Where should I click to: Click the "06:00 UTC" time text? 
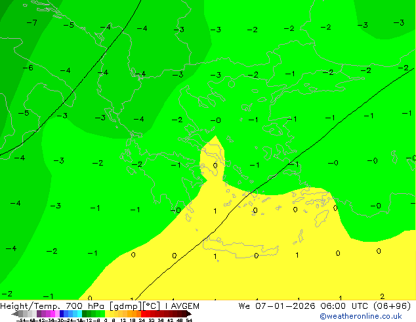pyautogui.click(x=344, y=306)
